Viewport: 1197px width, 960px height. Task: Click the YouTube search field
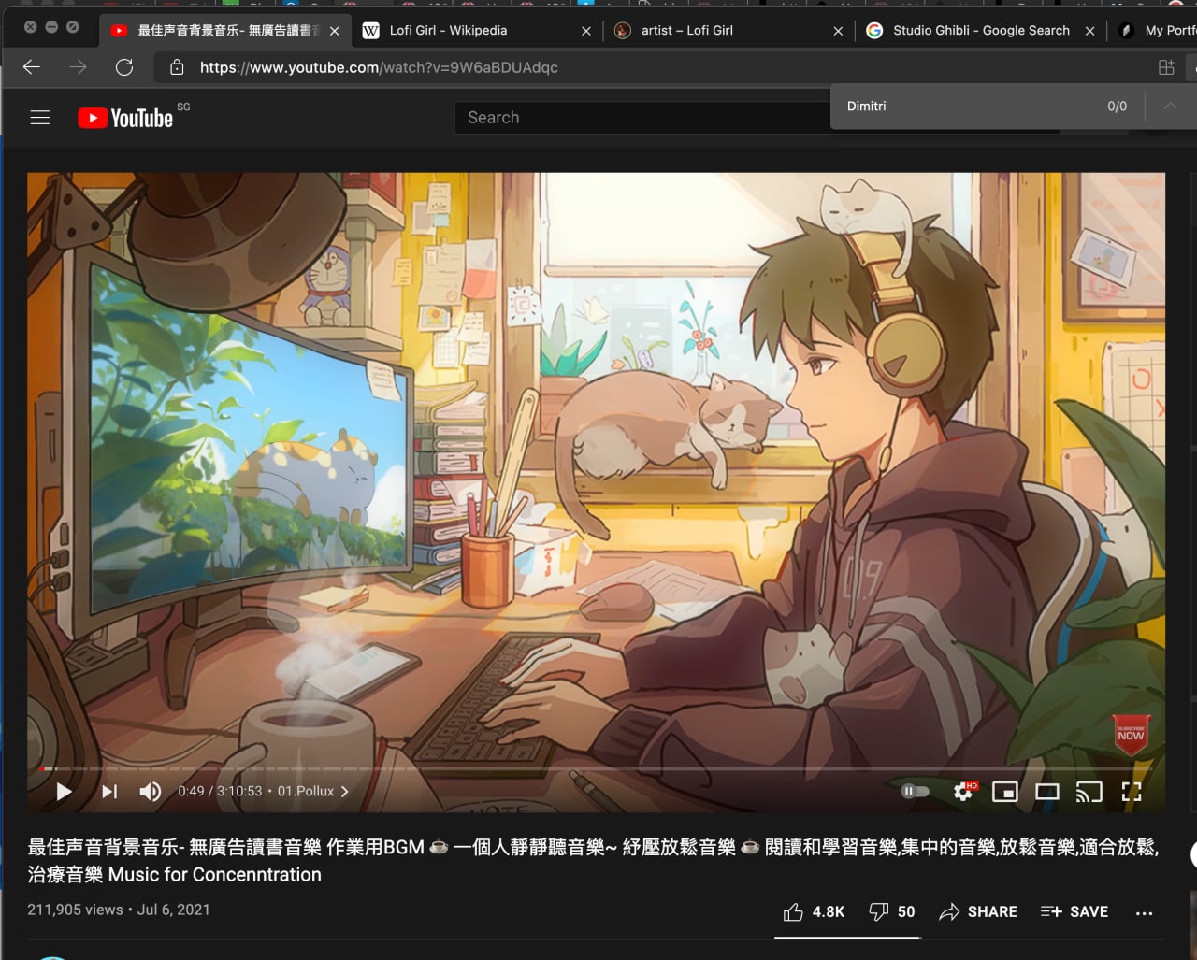[642, 118]
